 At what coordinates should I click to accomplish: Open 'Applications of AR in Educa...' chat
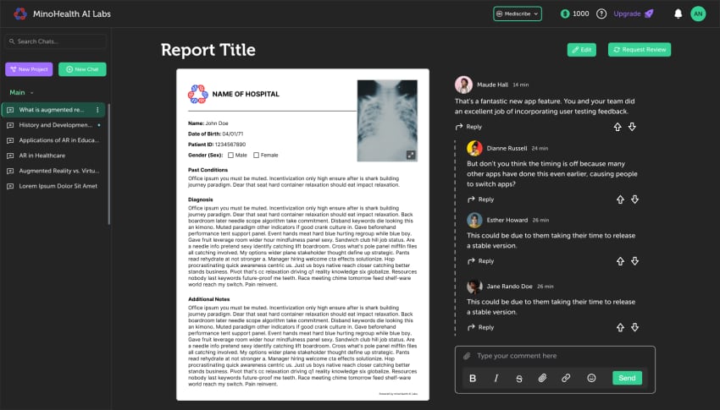(53, 140)
